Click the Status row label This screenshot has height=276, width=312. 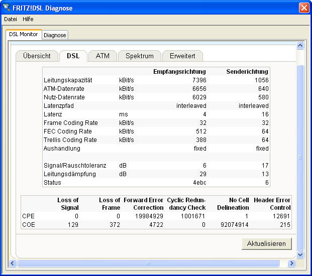[52, 183]
